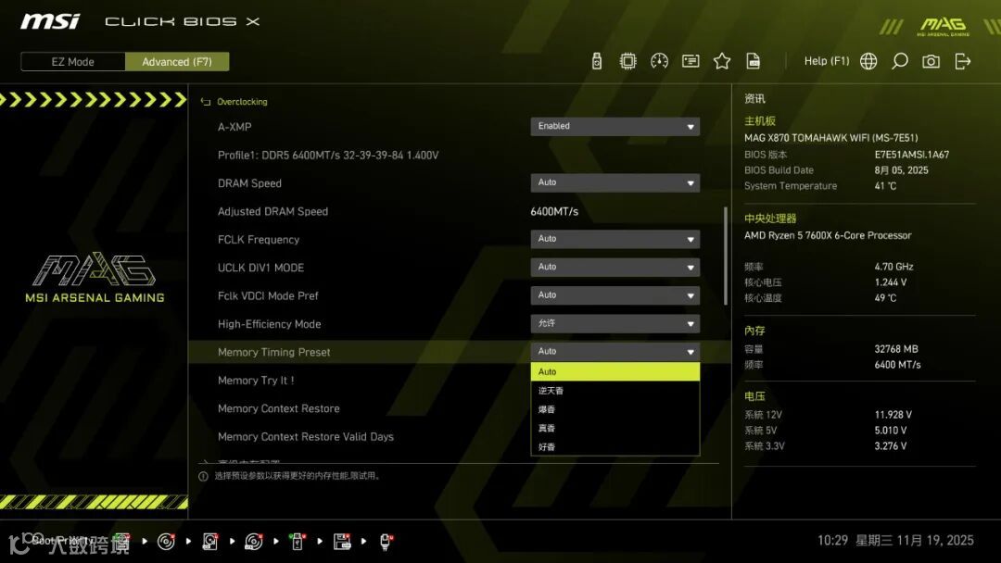Open language selection globe icon
Screen dimensions: 1001x563
point(868,61)
